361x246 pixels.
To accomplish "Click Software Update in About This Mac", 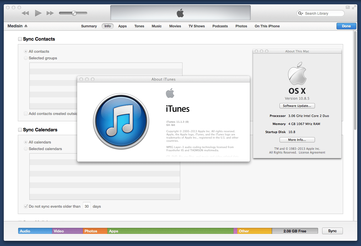I will pyautogui.click(x=297, y=106).
